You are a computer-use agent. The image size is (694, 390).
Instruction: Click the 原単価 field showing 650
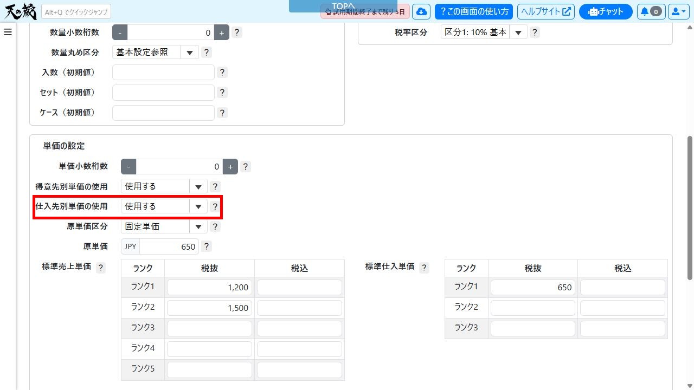[x=169, y=246]
